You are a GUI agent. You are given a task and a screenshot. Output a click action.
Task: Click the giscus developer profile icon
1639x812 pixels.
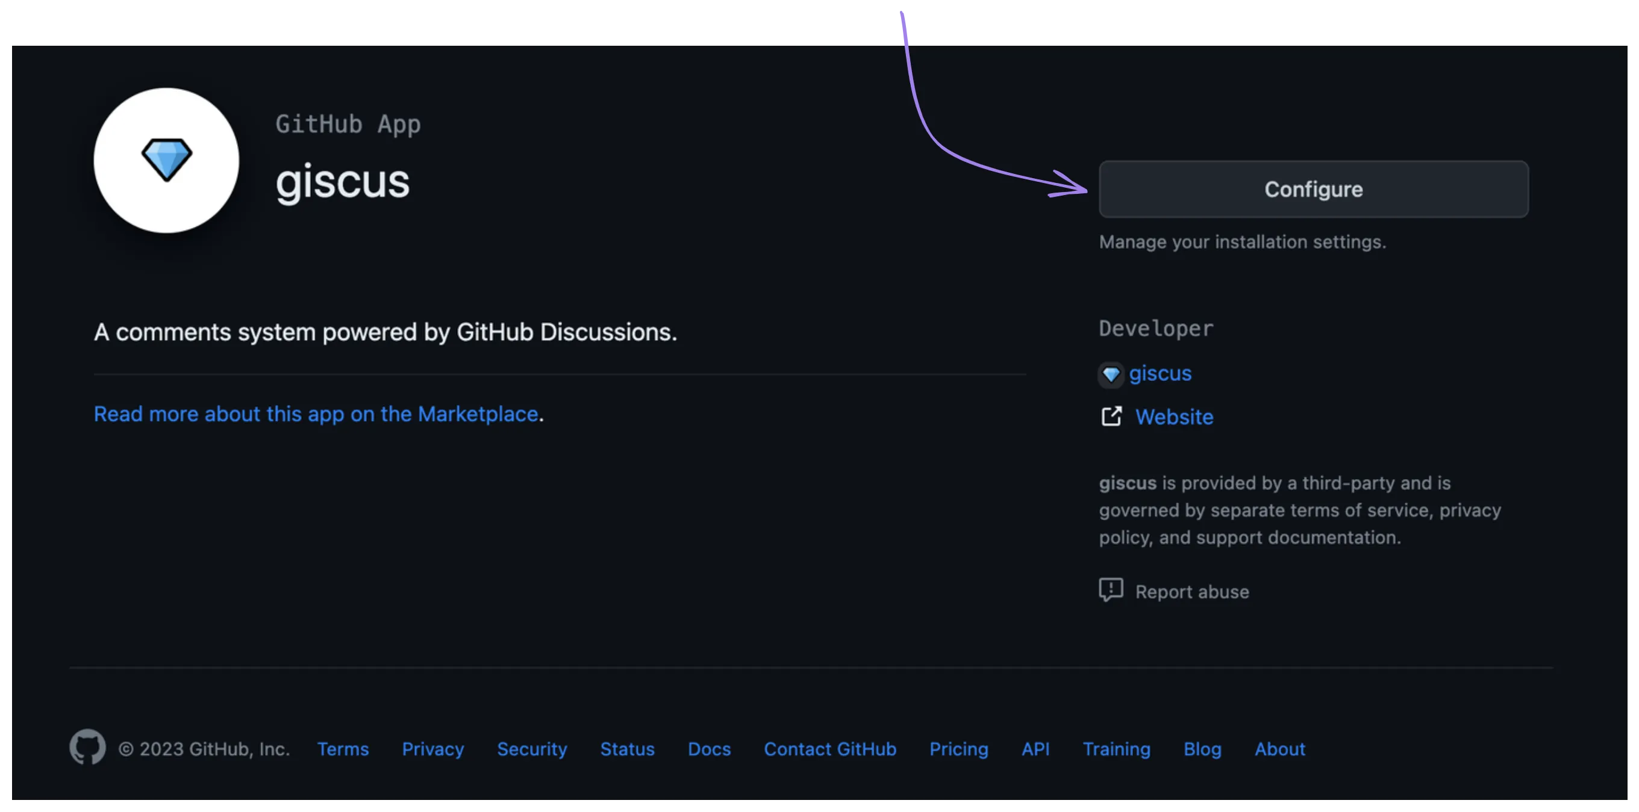tap(1111, 373)
